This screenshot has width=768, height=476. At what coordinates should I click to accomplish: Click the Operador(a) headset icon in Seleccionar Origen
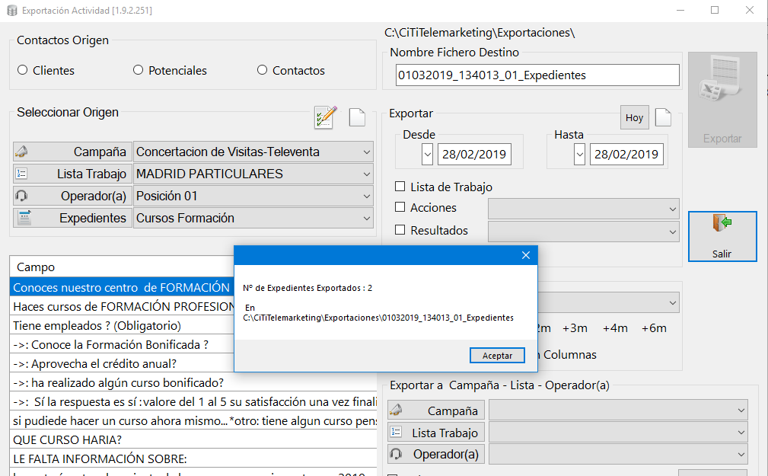(21, 196)
